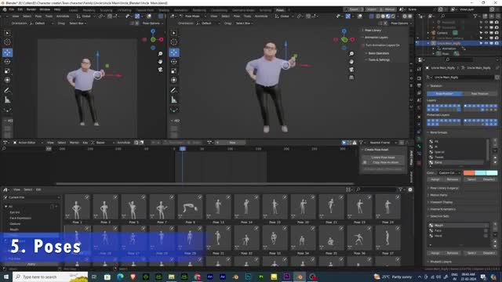Select the Move tool in left viewport
Screen dimensions: 502x282
[7, 52]
